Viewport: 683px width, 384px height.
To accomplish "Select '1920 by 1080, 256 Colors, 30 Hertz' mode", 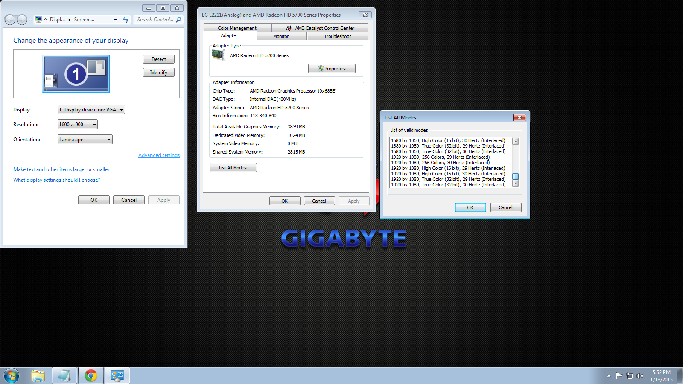I will pyautogui.click(x=441, y=163).
